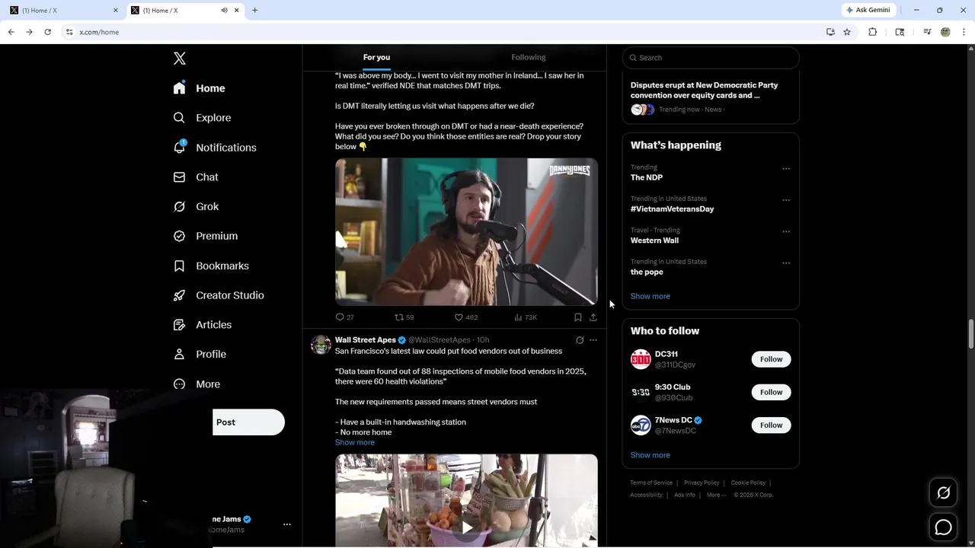Open floating Grok button
Screen dimensions: 975x548
(943, 493)
